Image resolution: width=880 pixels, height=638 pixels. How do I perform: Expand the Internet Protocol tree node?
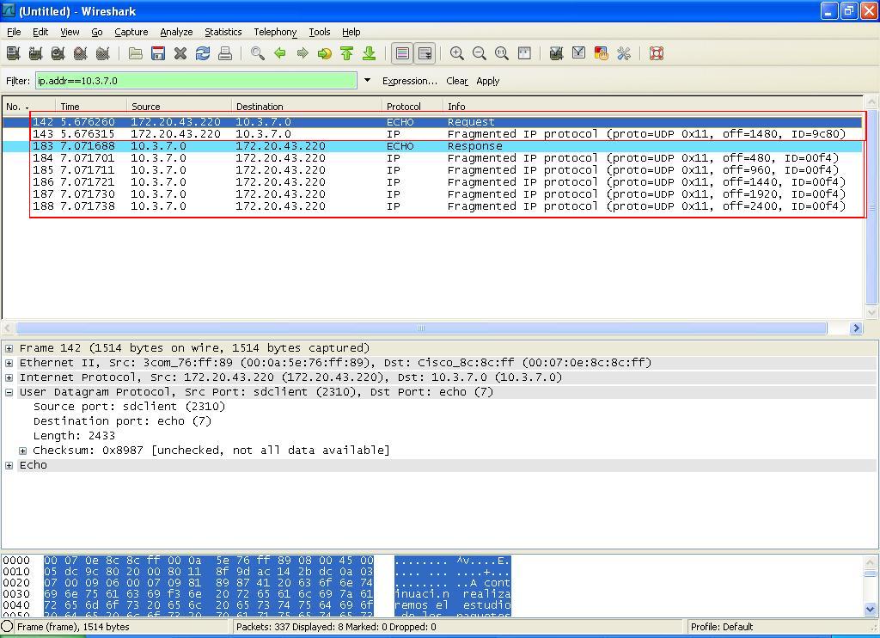pyautogui.click(x=9, y=377)
